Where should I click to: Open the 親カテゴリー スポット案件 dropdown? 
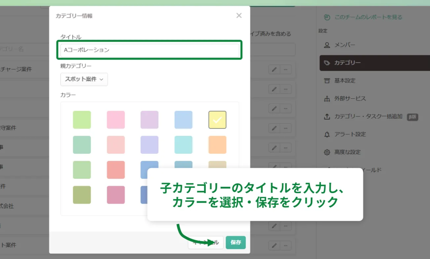pyautogui.click(x=84, y=79)
